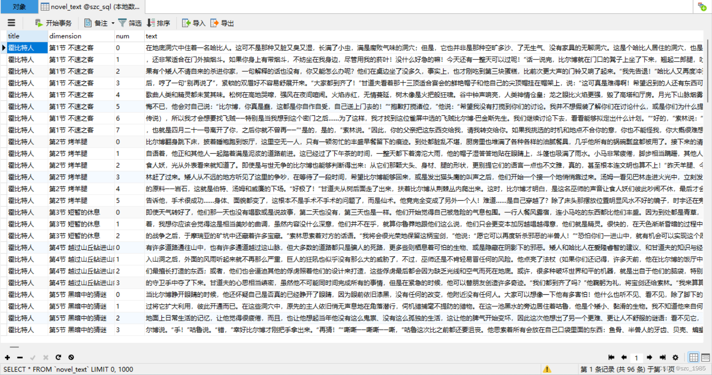Click the 第3节 短暂的休息 cell with num 0

(x=81, y=212)
